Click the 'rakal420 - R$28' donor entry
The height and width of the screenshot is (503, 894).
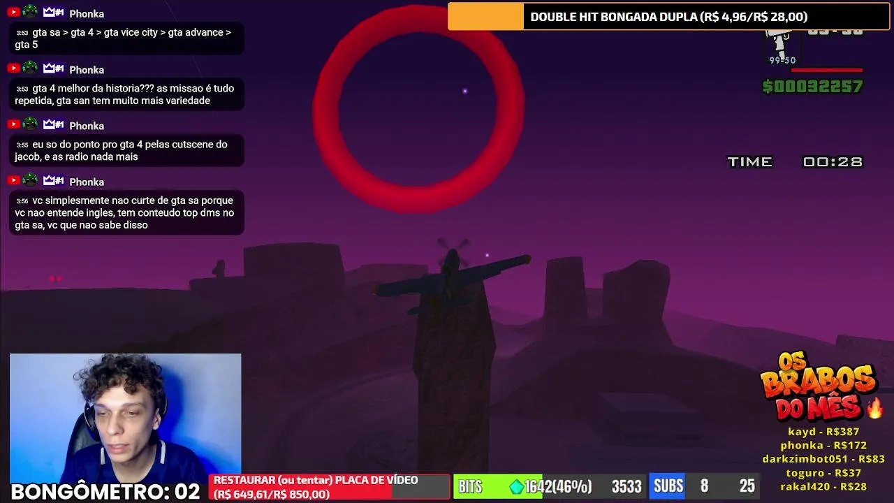tap(823, 486)
